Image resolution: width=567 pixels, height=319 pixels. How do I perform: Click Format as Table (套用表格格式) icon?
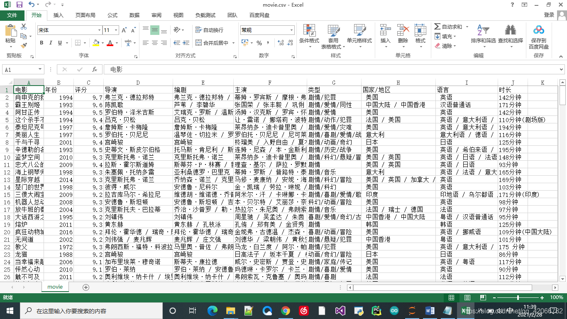point(333,30)
